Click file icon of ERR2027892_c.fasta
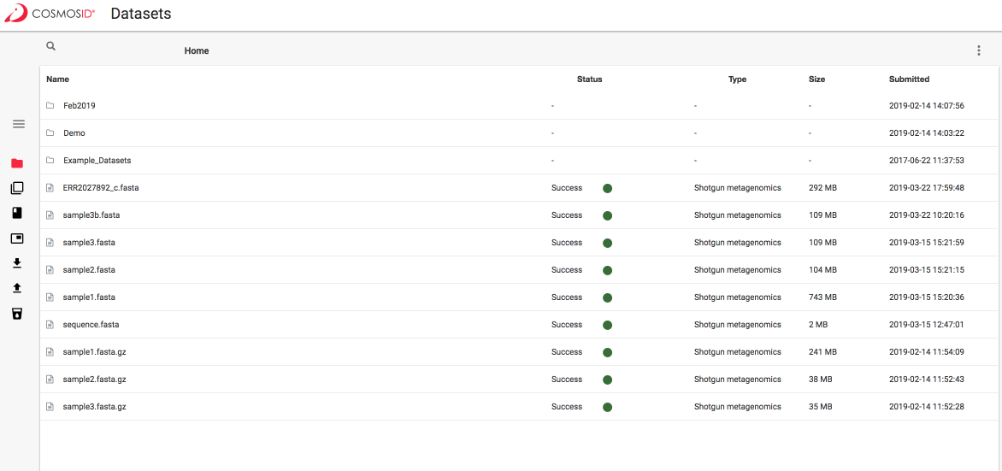 (50, 188)
